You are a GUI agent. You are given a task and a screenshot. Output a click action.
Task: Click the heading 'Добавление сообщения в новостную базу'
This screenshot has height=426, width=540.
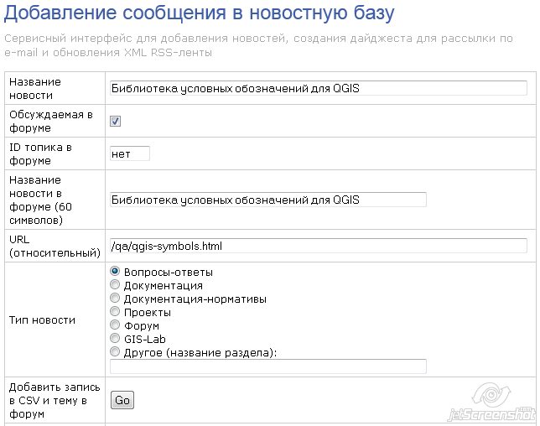click(x=199, y=13)
